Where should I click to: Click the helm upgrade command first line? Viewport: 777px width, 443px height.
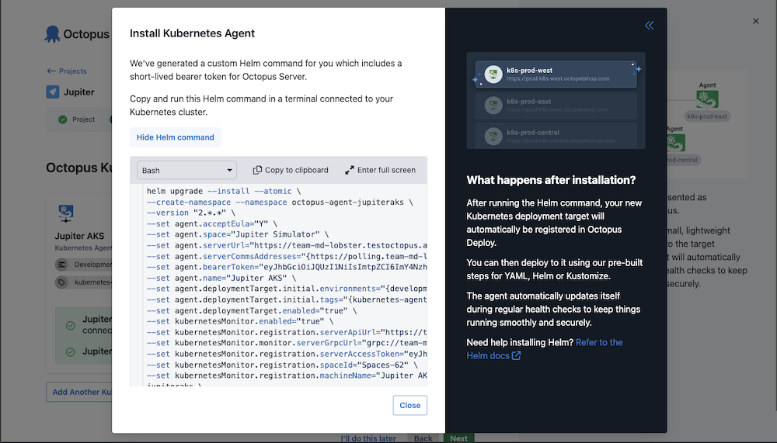pyautogui.click(x=224, y=191)
